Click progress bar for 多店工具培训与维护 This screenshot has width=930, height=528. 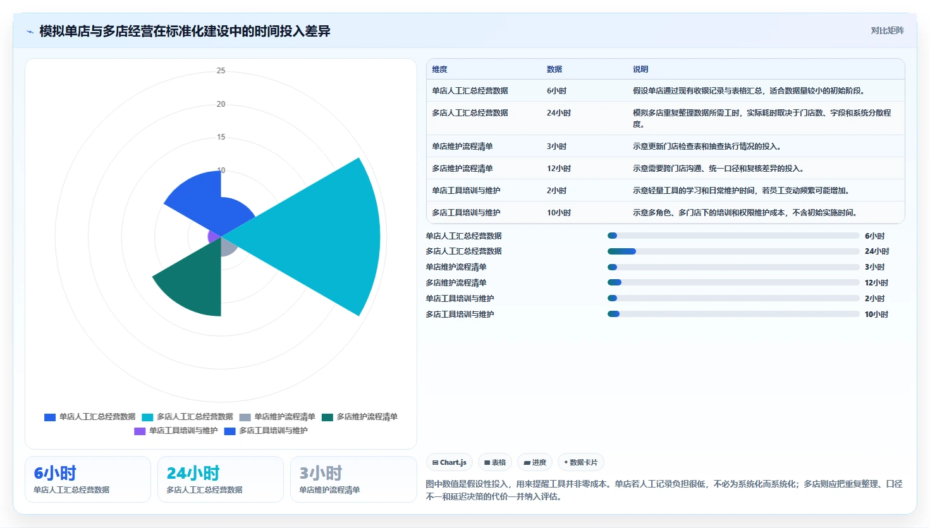733,314
